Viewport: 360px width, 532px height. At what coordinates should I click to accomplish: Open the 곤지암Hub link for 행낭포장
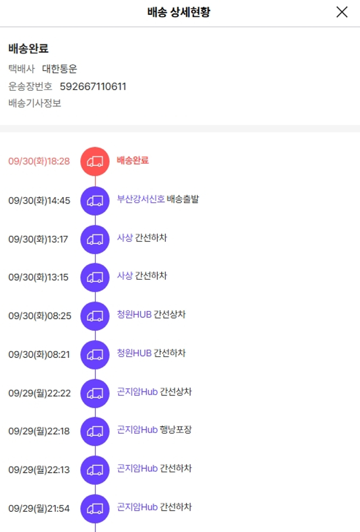tap(137, 429)
